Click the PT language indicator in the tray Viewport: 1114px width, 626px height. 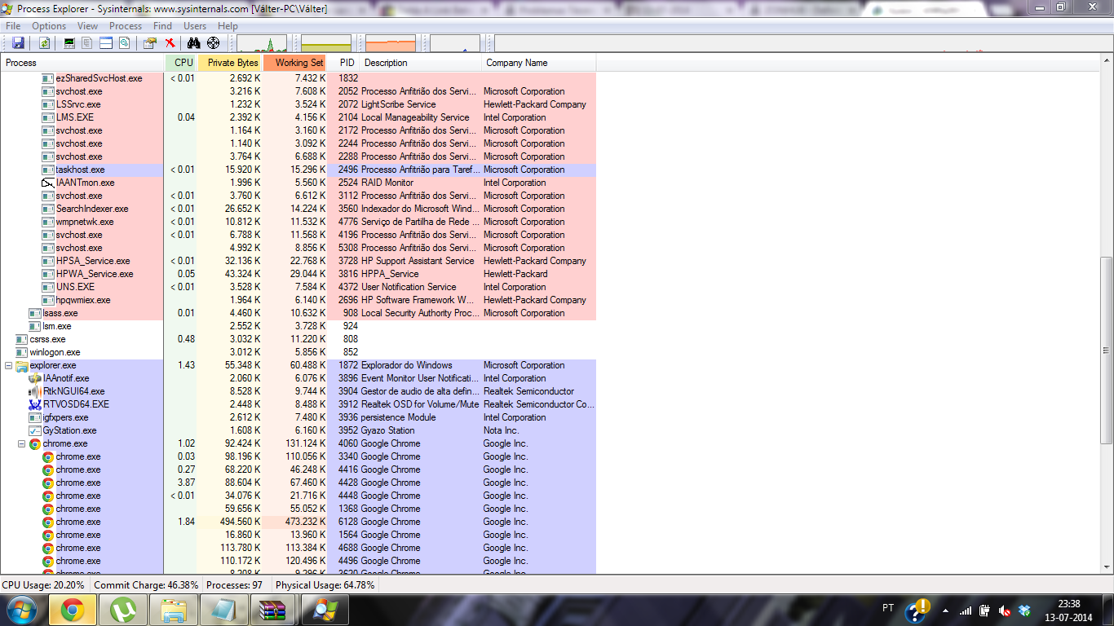[x=888, y=608]
